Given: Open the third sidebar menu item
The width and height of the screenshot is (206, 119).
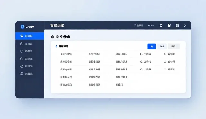Looking at the screenshot, I should coord(30,51).
